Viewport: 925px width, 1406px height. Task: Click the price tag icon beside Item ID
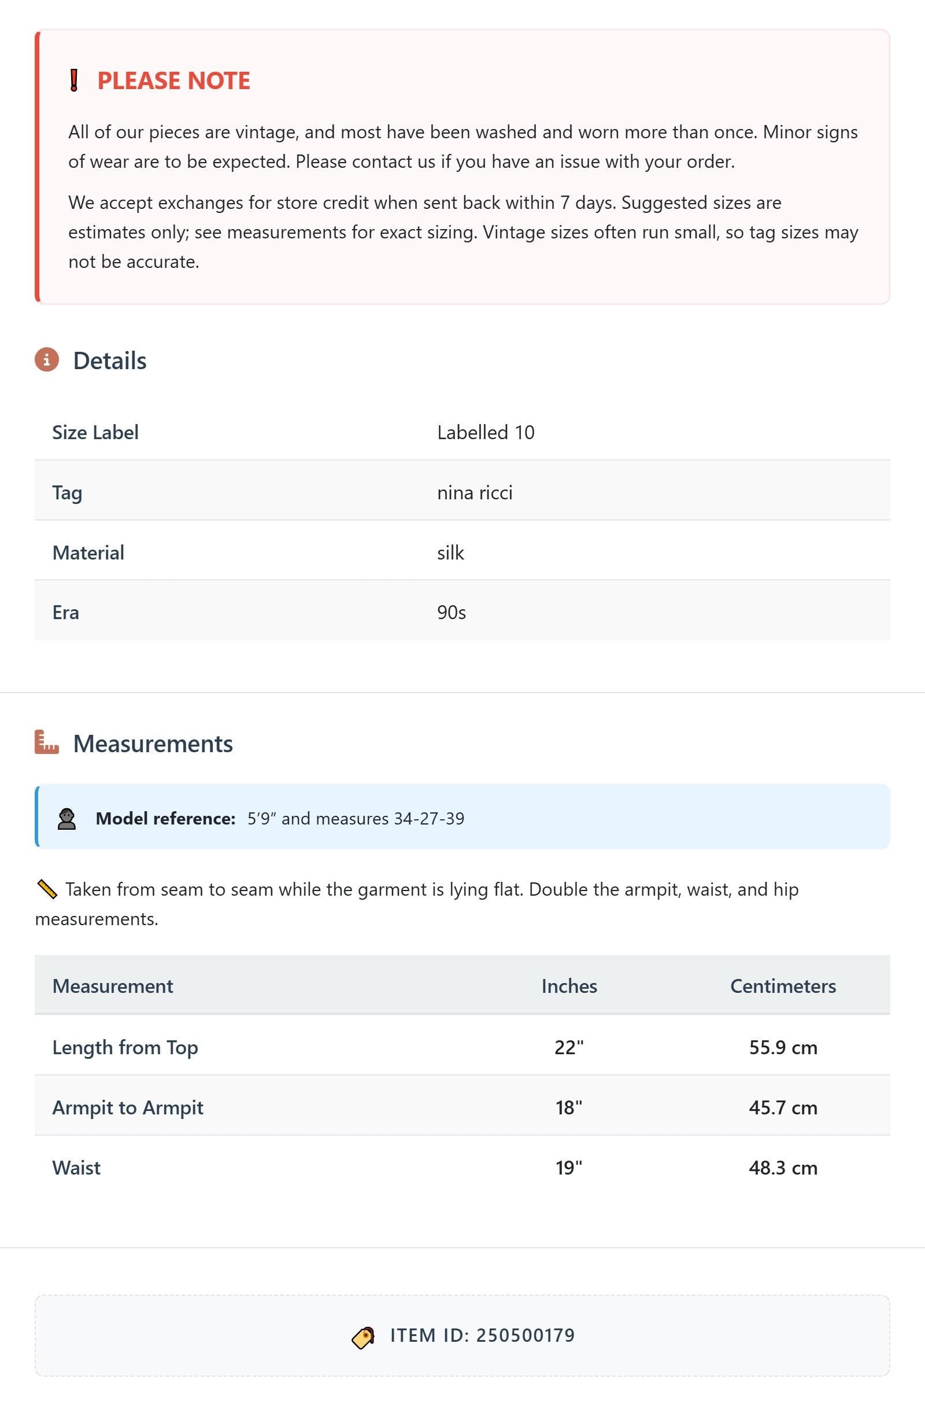click(363, 1337)
